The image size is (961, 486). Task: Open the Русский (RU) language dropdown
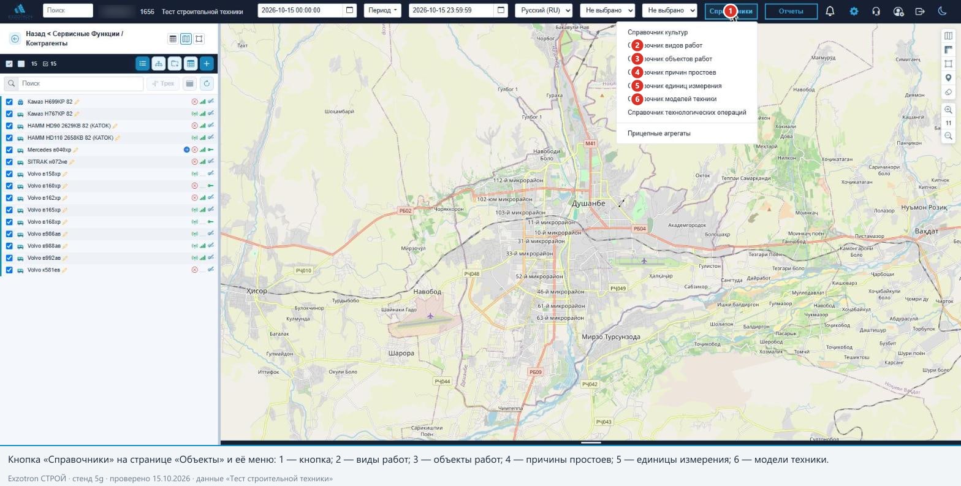click(544, 10)
